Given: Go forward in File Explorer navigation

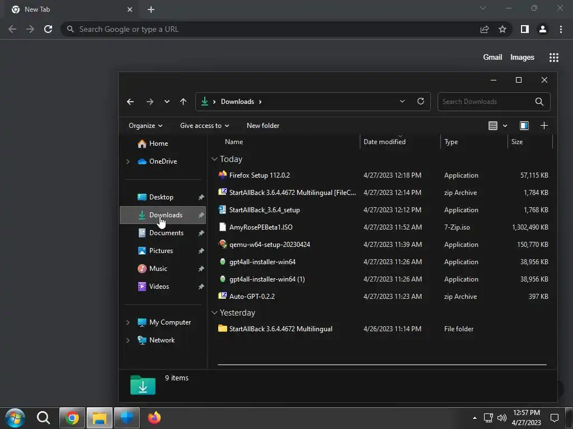Looking at the screenshot, I should tap(150, 102).
